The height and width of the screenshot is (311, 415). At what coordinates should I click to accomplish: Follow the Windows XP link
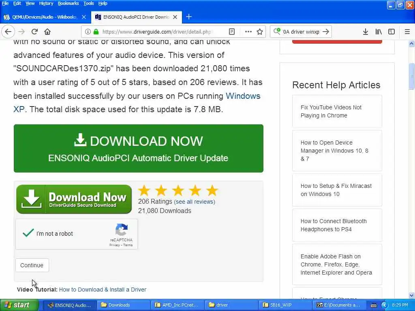(243, 96)
